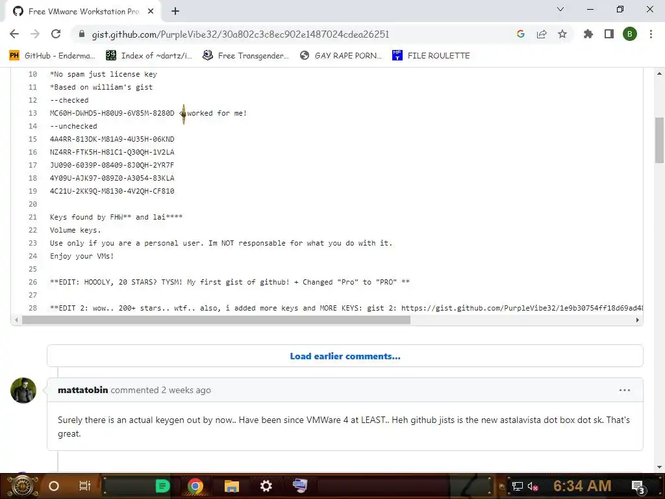
Task: Open a new tab with plus button
Action: pyautogui.click(x=175, y=12)
